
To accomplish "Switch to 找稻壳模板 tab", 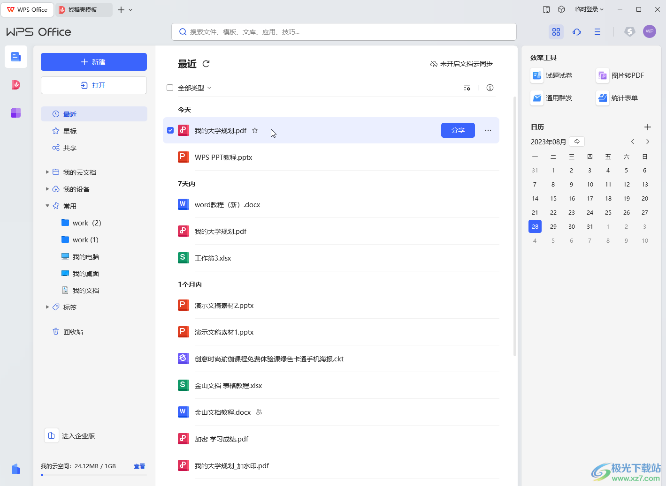I will coord(84,9).
